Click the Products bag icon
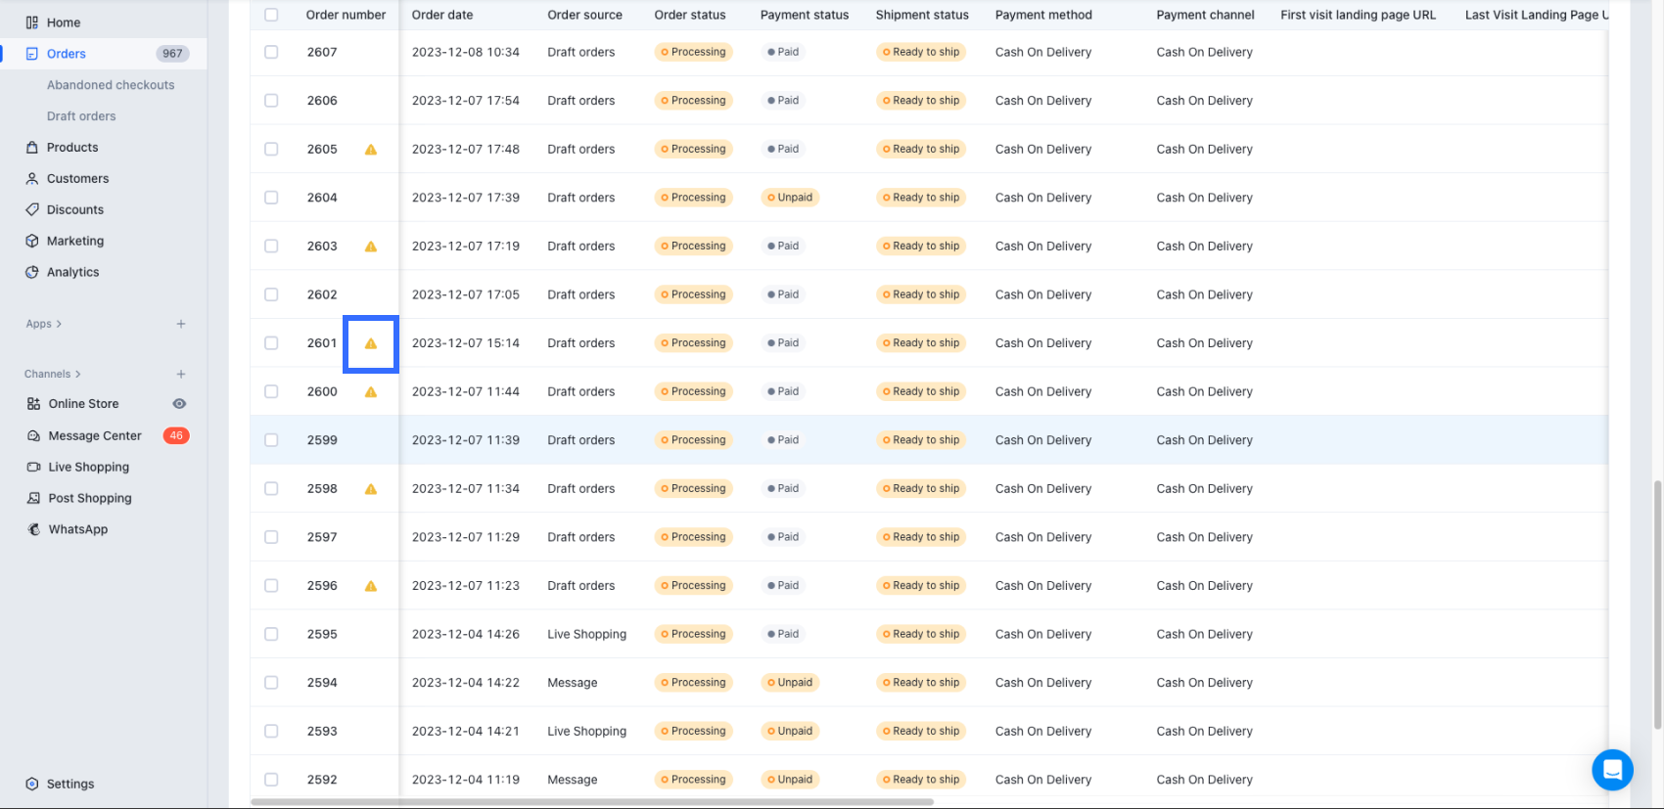Viewport: 1664px width, 809px height. click(32, 148)
